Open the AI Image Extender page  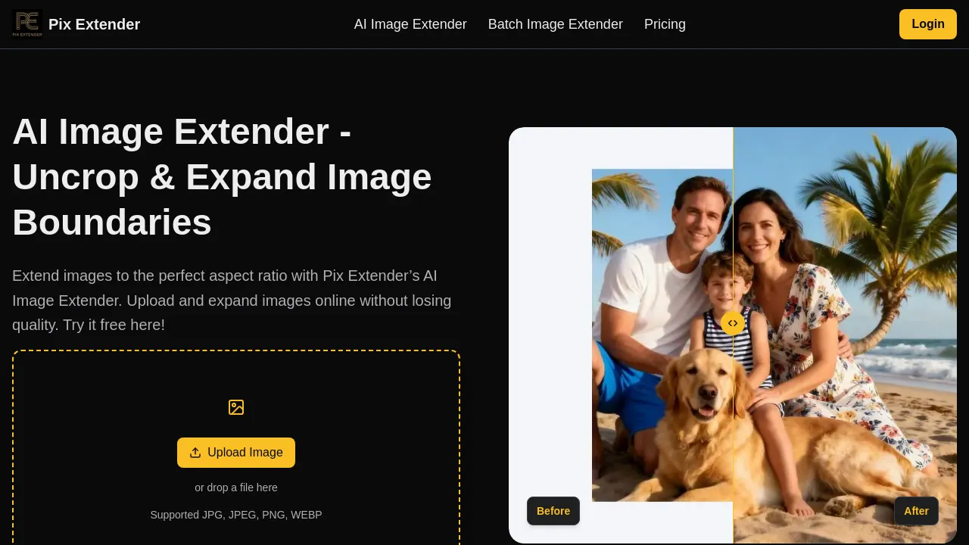pos(410,24)
